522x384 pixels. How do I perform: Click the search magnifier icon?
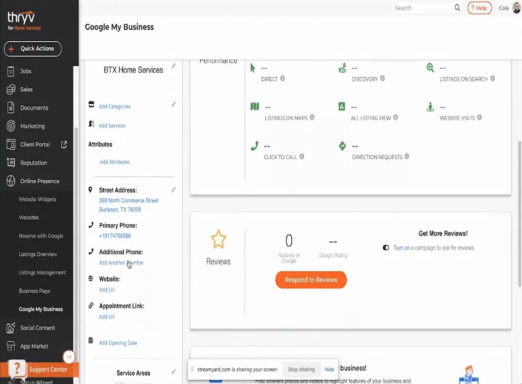pos(457,8)
